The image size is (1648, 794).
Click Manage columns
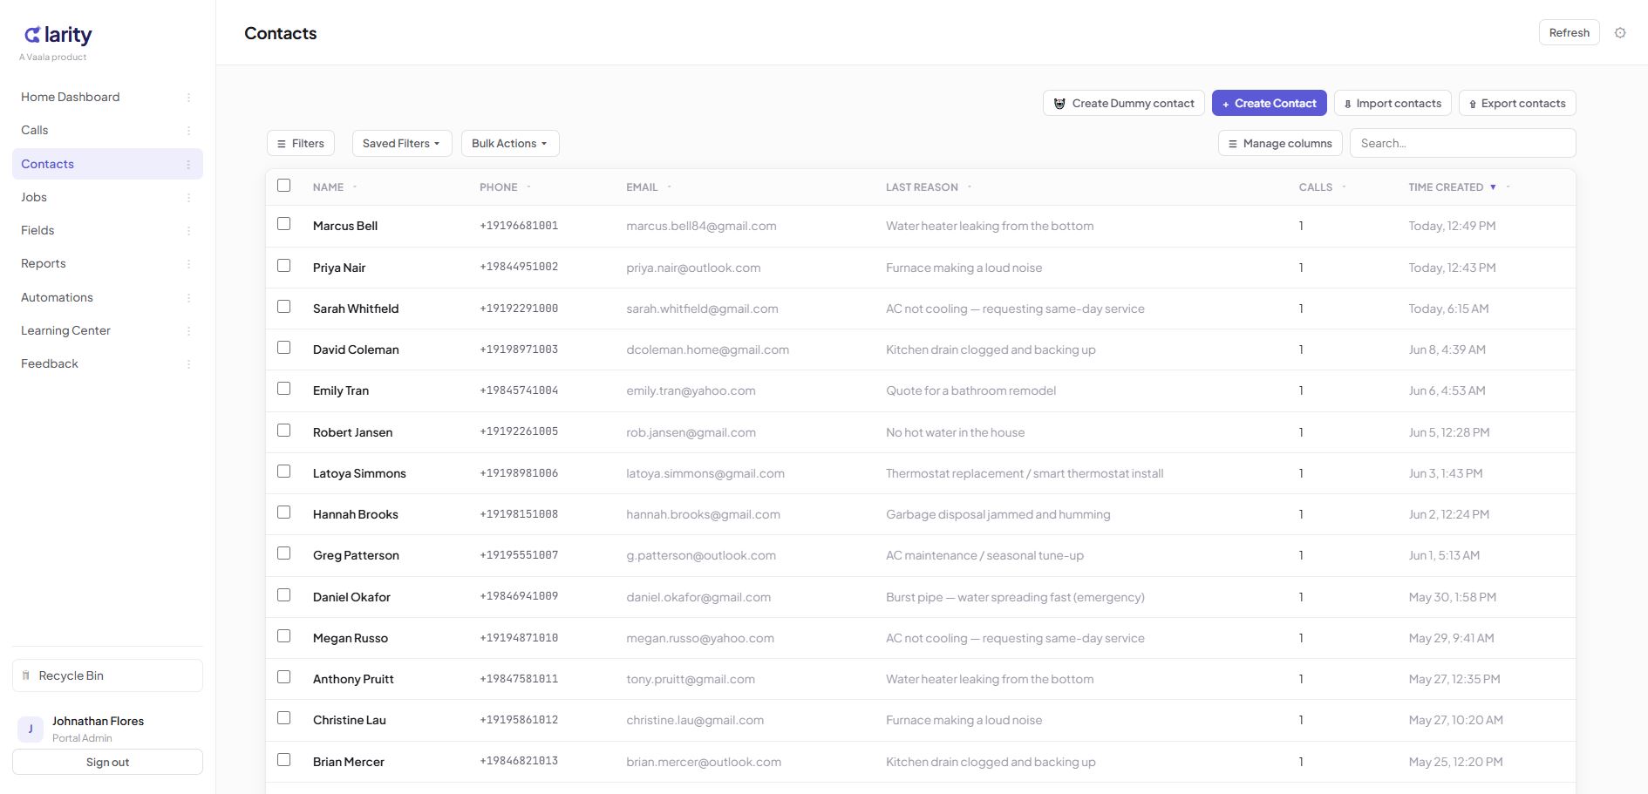[1280, 143]
